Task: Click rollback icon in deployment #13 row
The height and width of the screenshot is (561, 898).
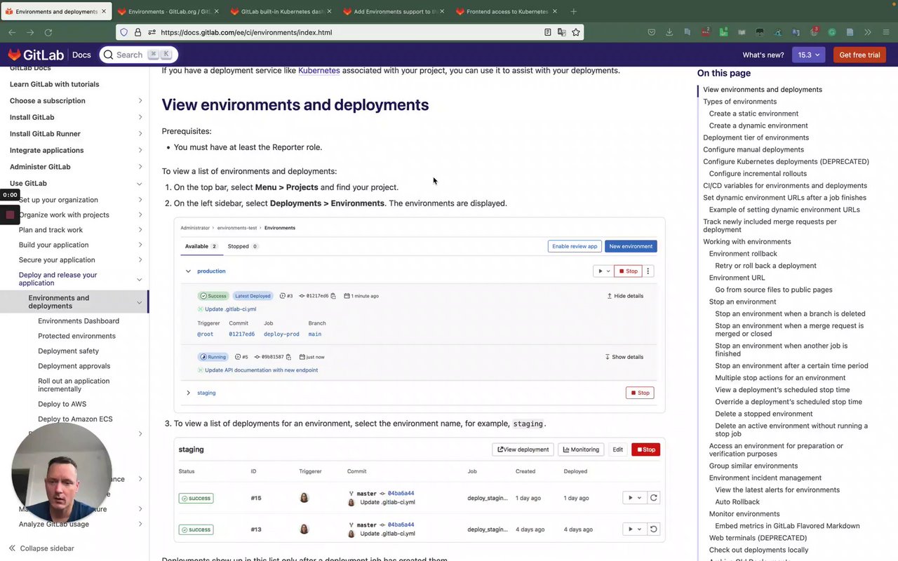Action: 653,529
